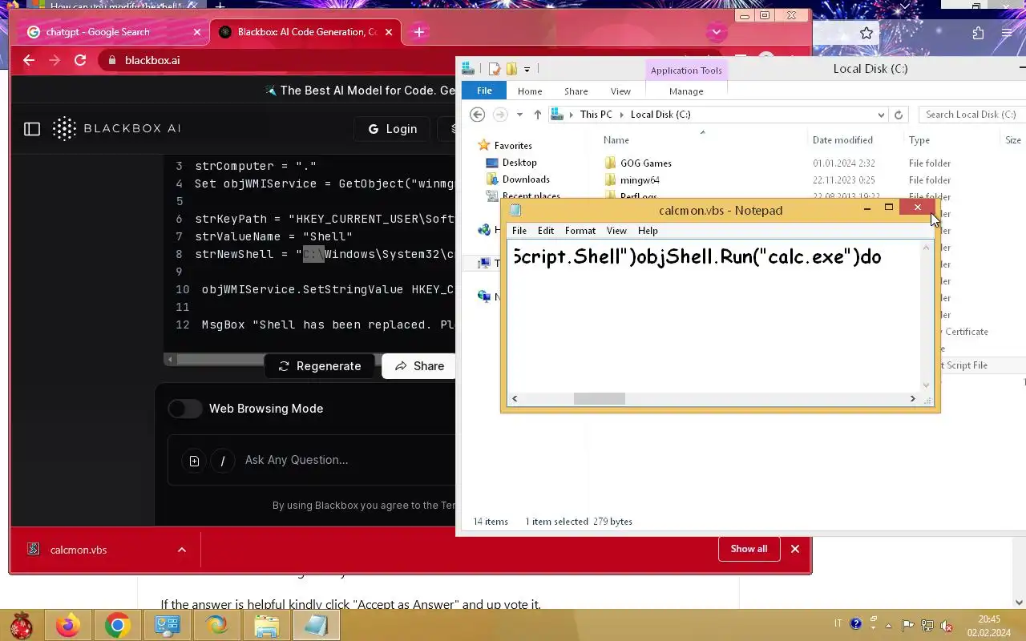Close the chatgpt - Google Search tab
The width and height of the screenshot is (1026, 641).
coord(197,32)
